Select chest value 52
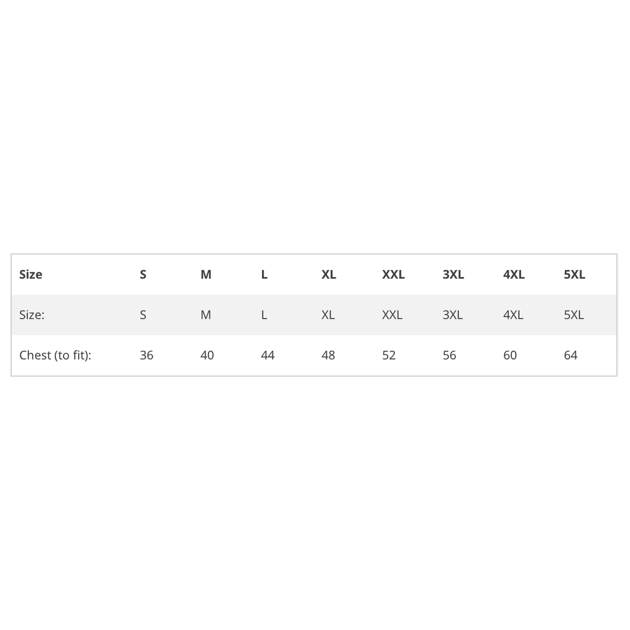 coord(389,355)
